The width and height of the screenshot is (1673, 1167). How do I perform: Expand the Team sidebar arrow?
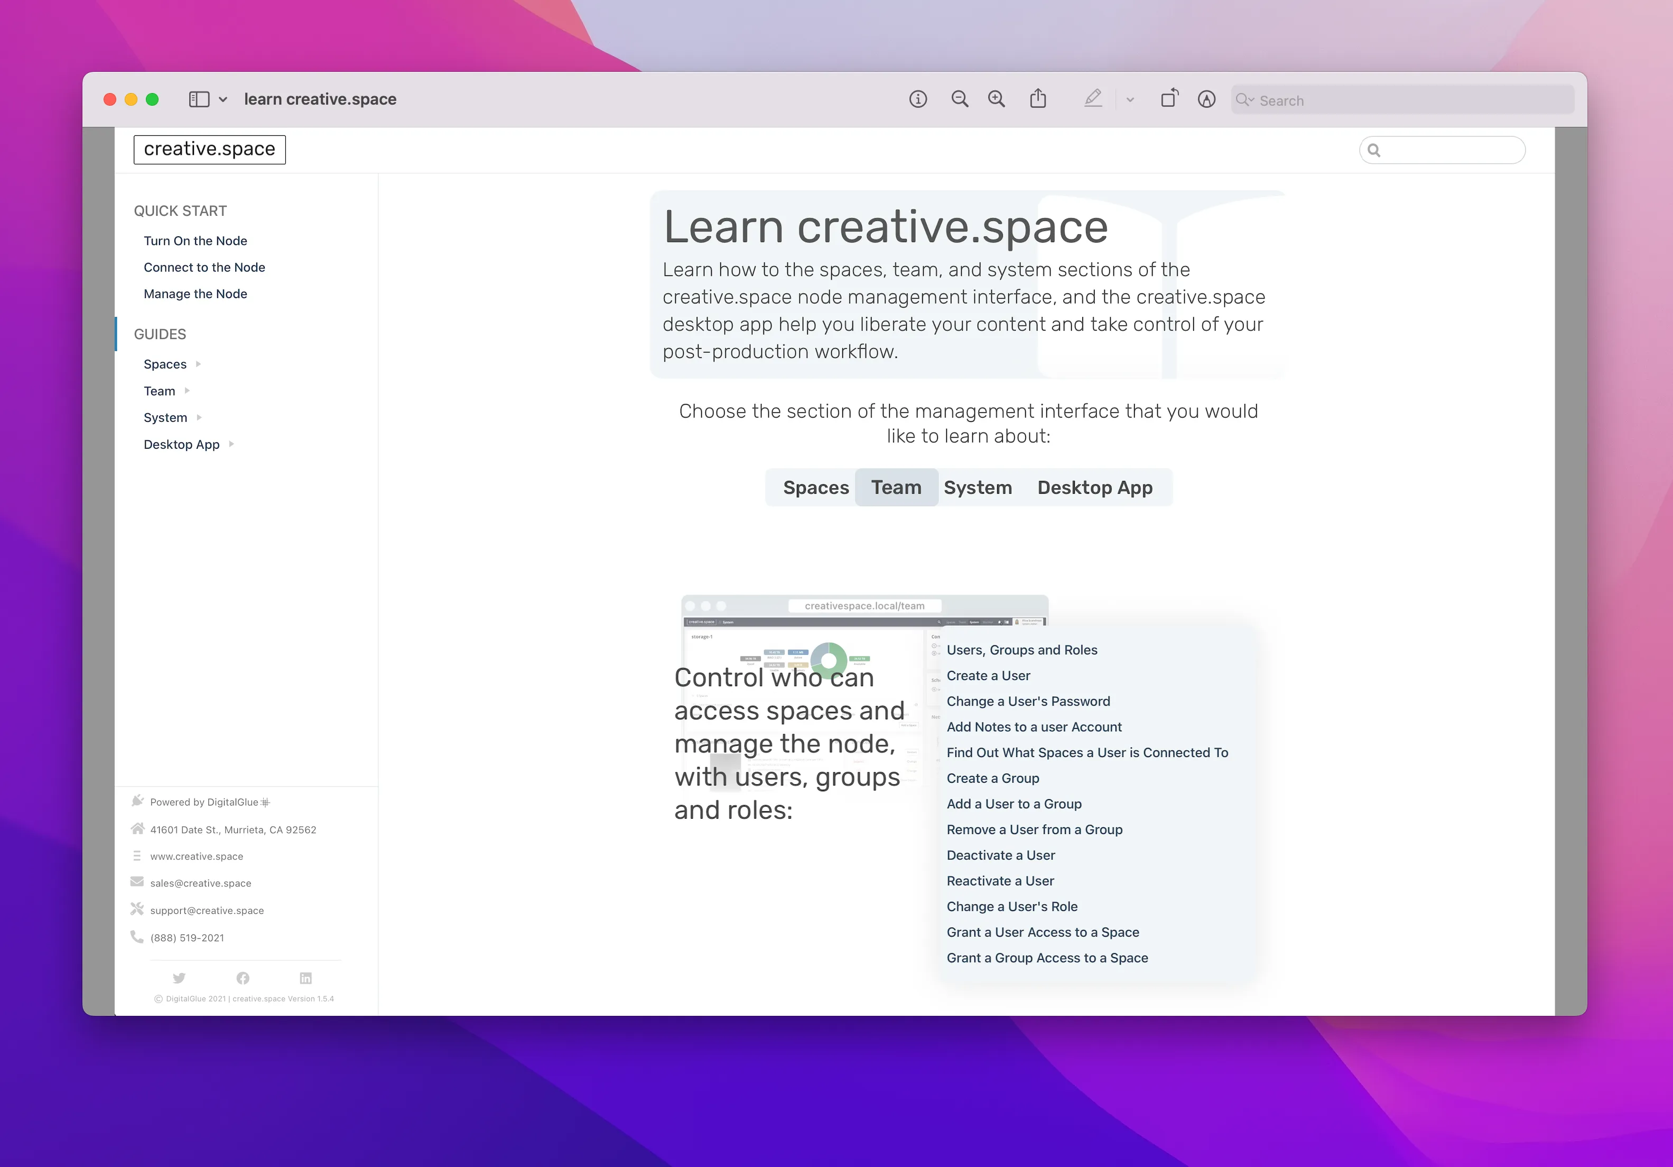tap(187, 391)
